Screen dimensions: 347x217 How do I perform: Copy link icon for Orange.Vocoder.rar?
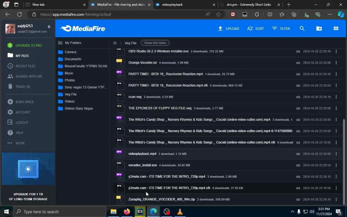pos(298,63)
